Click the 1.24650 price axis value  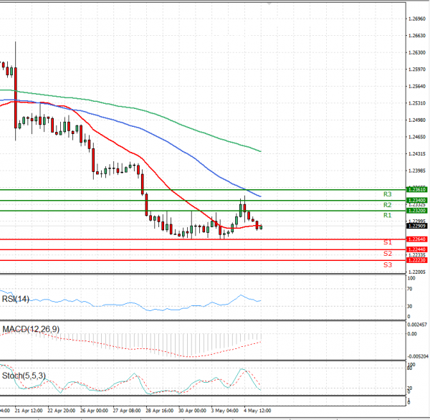pyautogui.click(x=417, y=137)
